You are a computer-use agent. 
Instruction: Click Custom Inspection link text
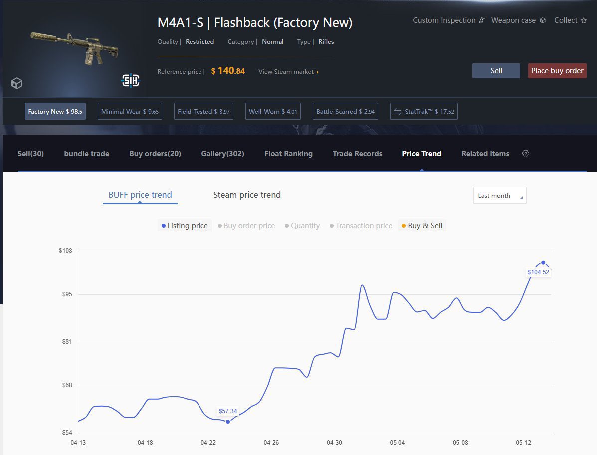(444, 20)
